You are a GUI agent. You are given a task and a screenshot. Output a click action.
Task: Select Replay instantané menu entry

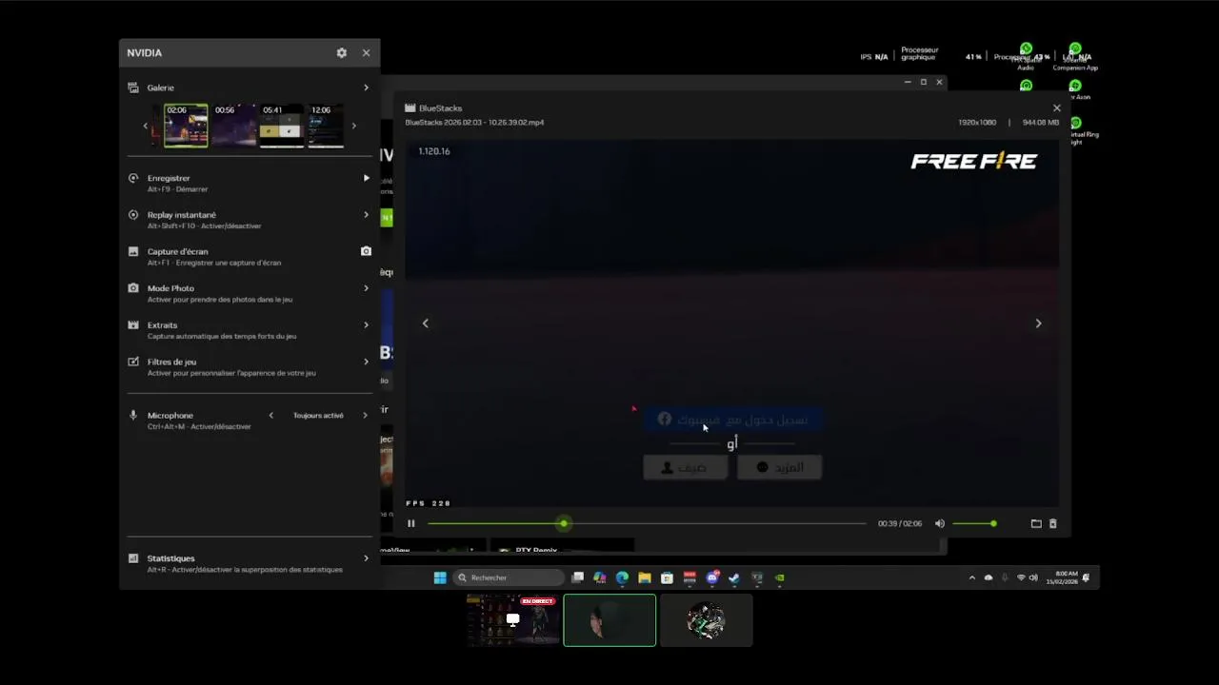pos(250,220)
